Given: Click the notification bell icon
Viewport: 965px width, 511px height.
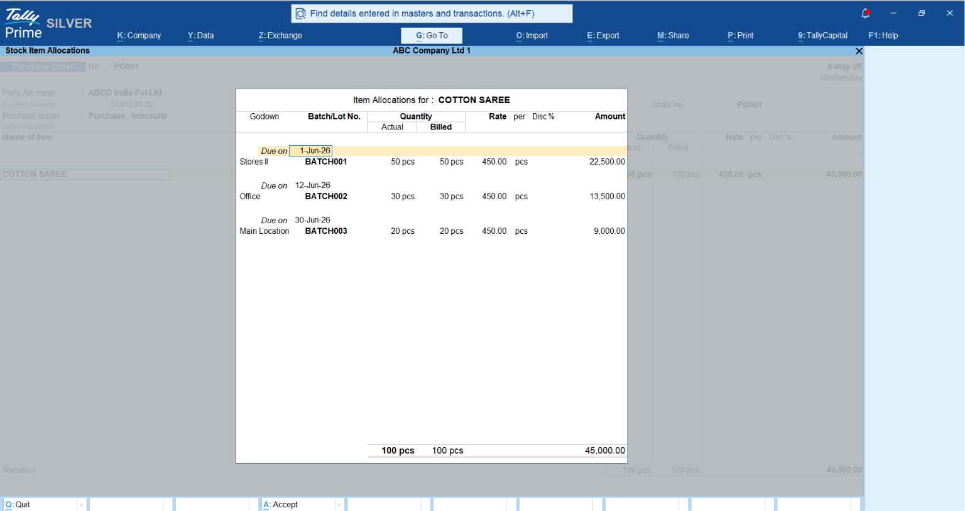Looking at the screenshot, I should [x=865, y=13].
